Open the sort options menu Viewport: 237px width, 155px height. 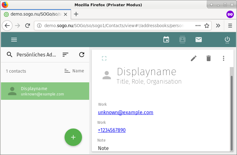coord(65,55)
